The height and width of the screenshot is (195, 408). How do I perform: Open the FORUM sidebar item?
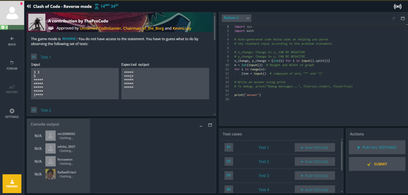12,66
